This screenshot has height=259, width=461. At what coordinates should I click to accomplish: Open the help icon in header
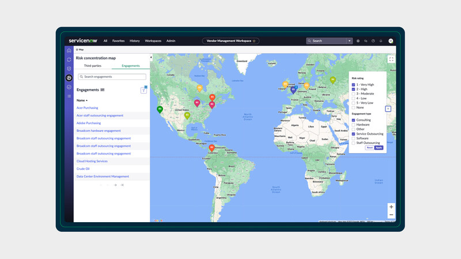point(373,41)
